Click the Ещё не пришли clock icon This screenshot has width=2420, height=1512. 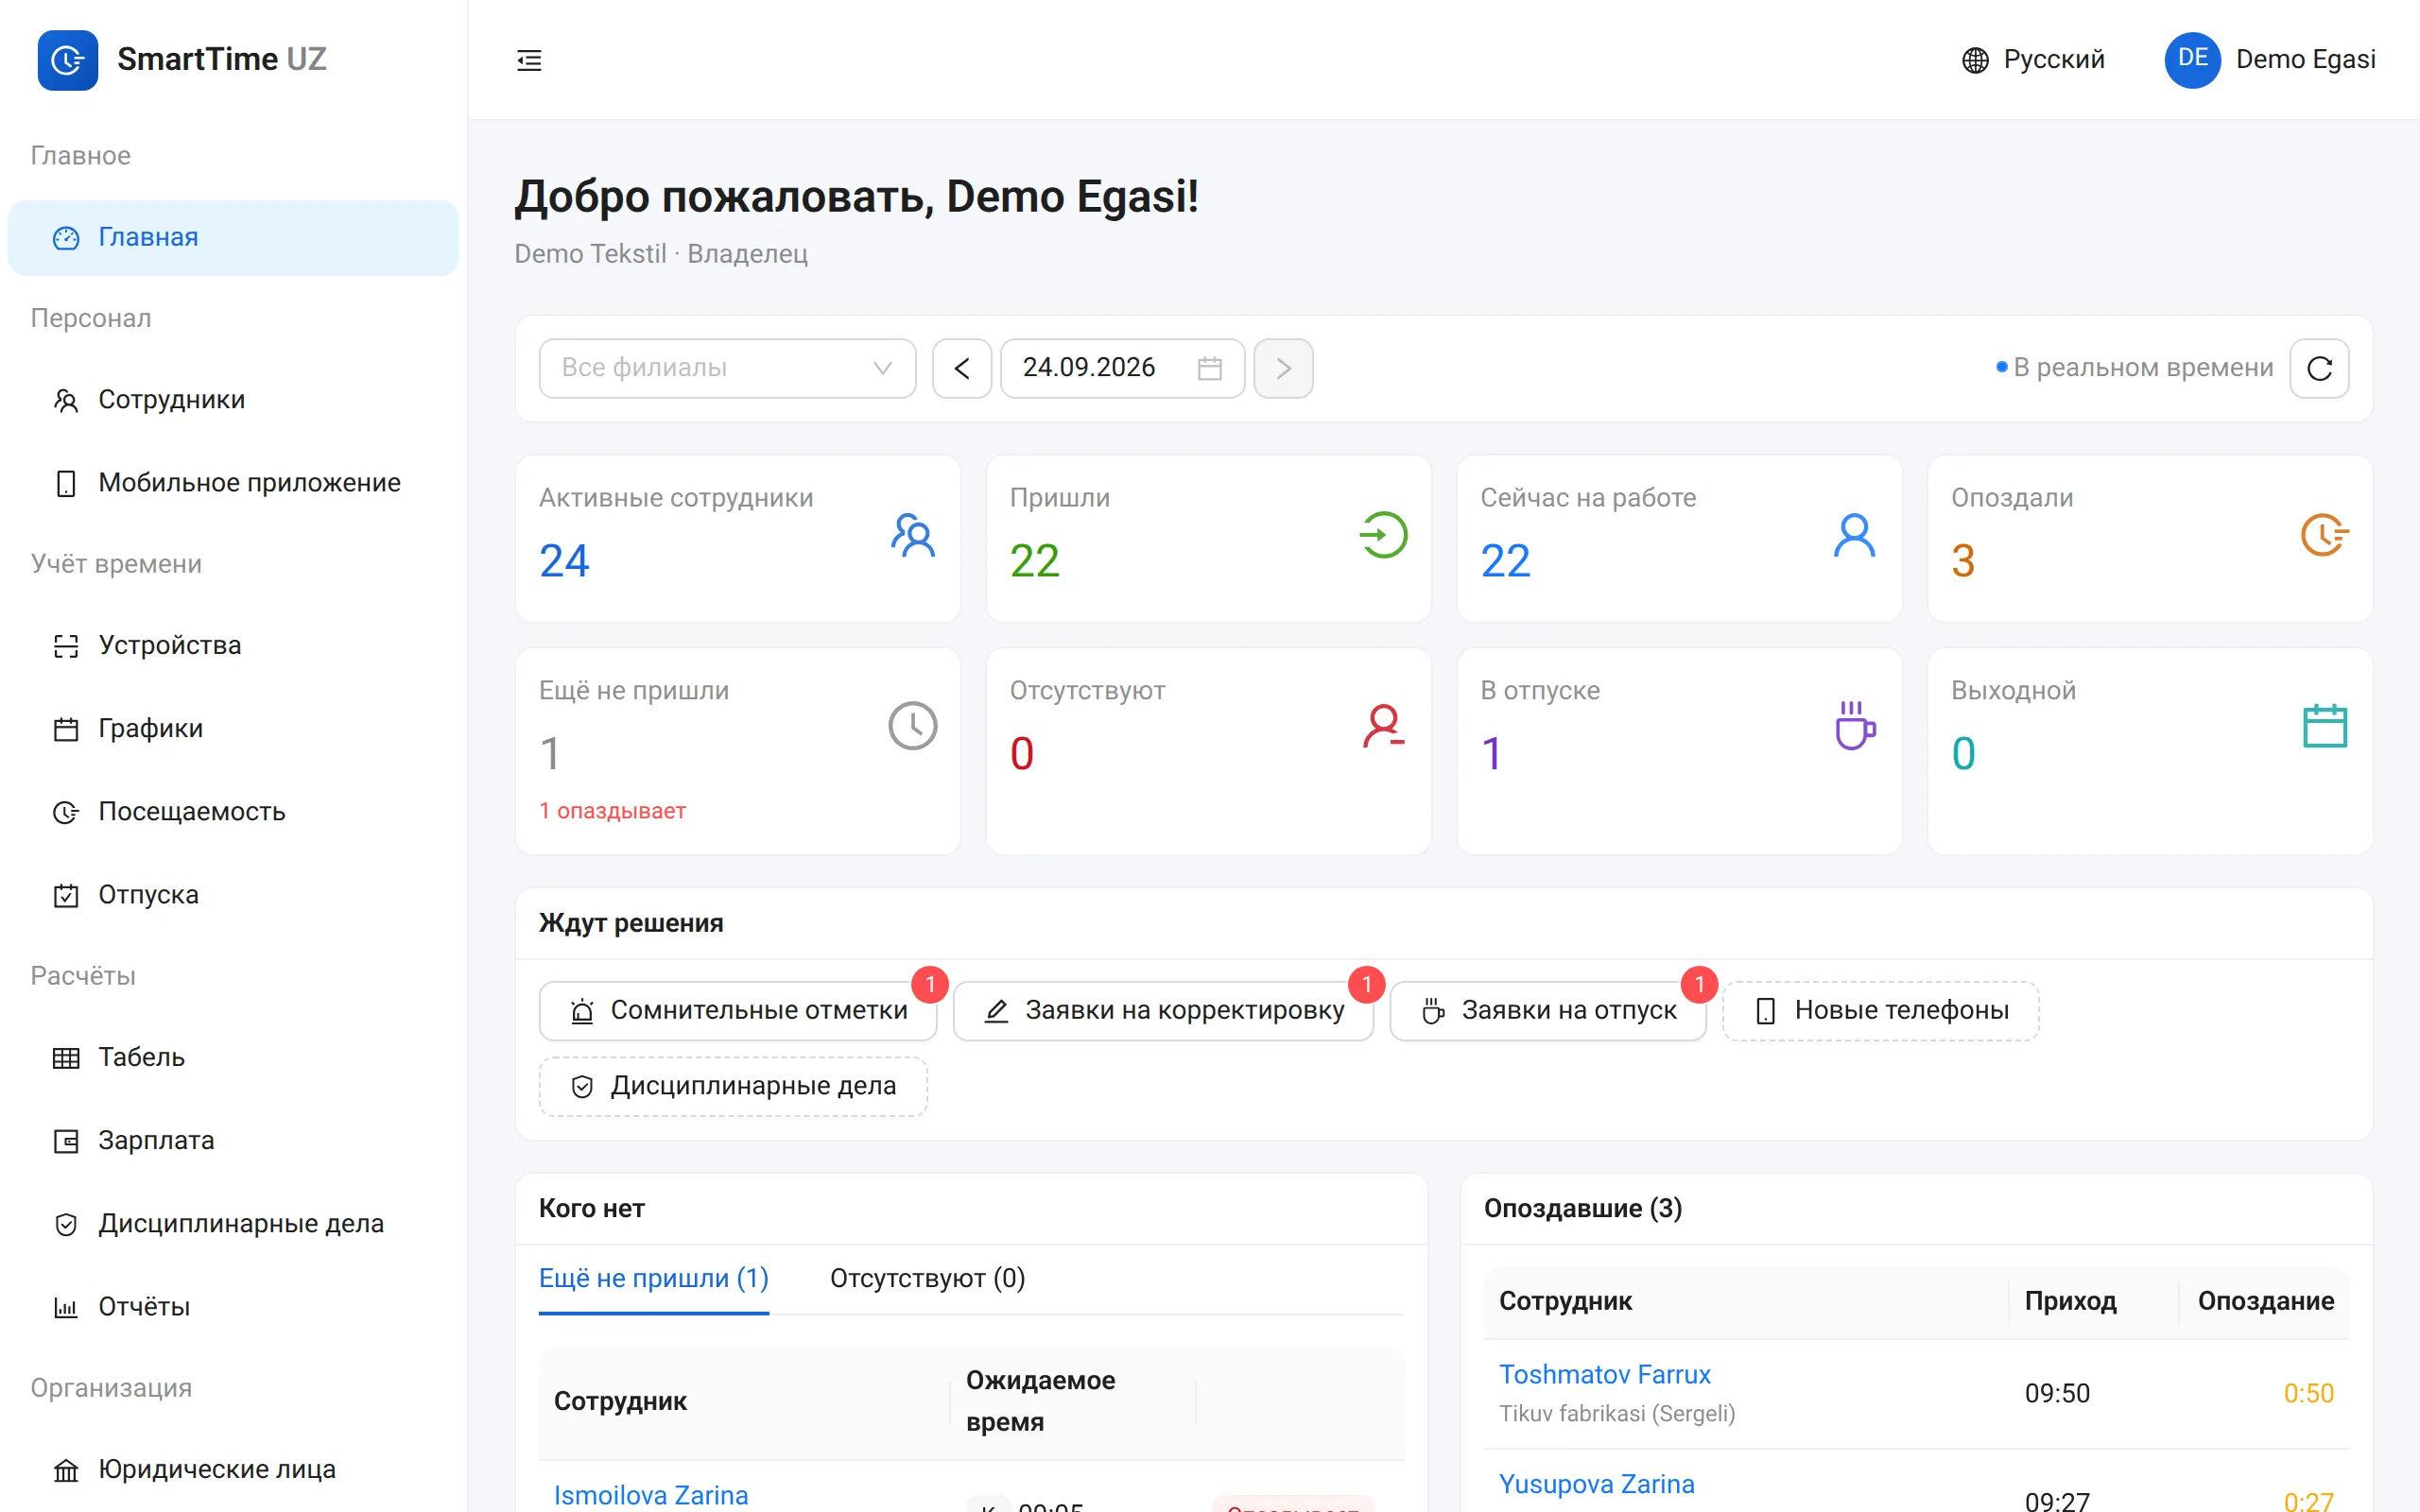tap(912, 726)
